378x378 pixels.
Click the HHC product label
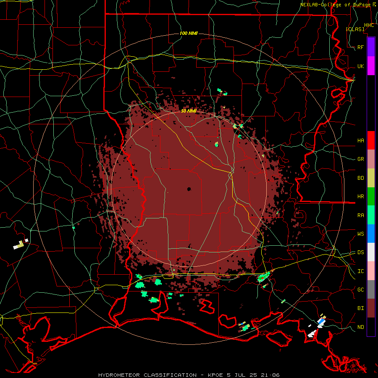[369, 25]
